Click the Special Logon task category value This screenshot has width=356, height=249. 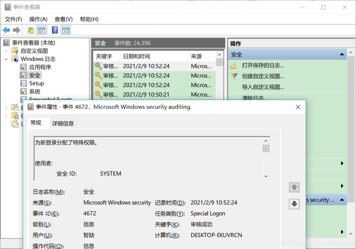pyautogui.click(x=208, y=214)
